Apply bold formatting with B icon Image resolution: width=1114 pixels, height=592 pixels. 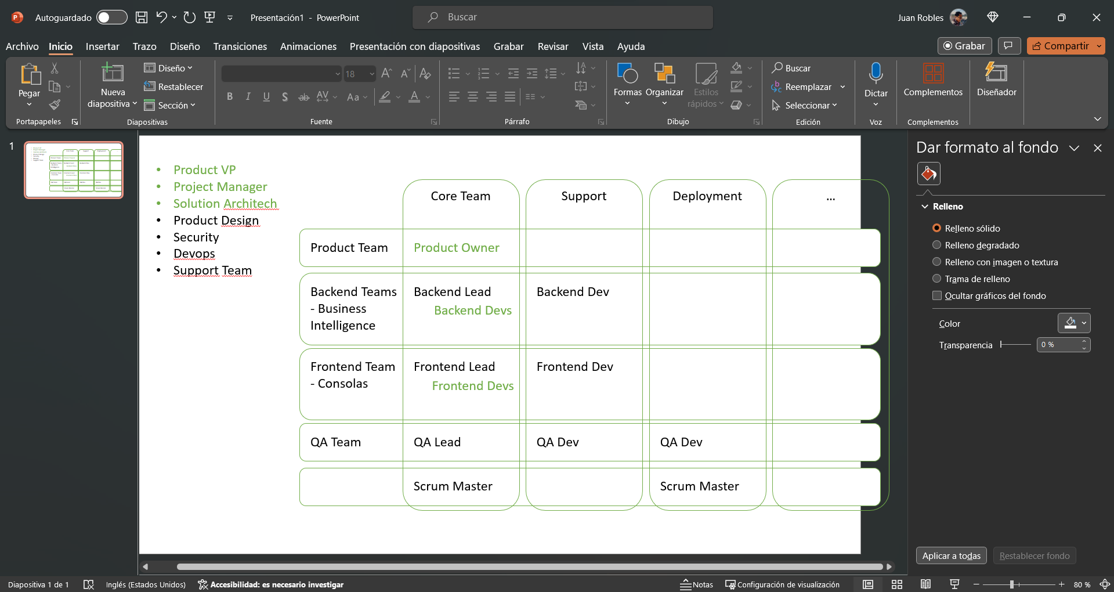[230, 97]
